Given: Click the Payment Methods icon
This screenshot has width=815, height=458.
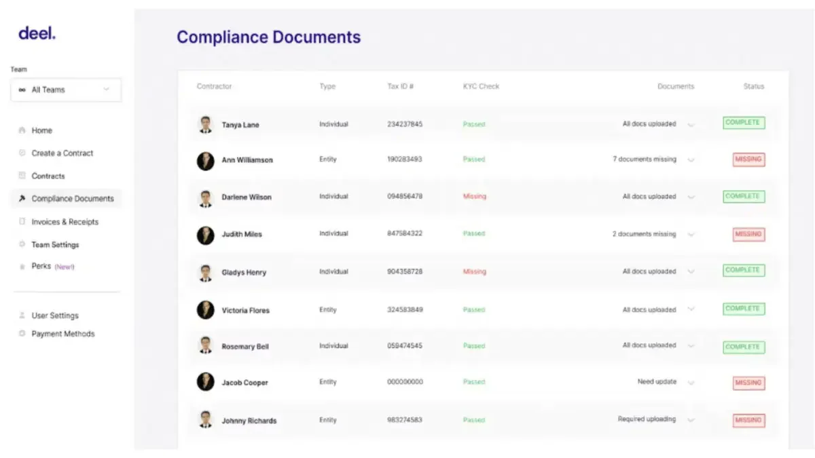Looking at the screenshot, I should [22, 334].
